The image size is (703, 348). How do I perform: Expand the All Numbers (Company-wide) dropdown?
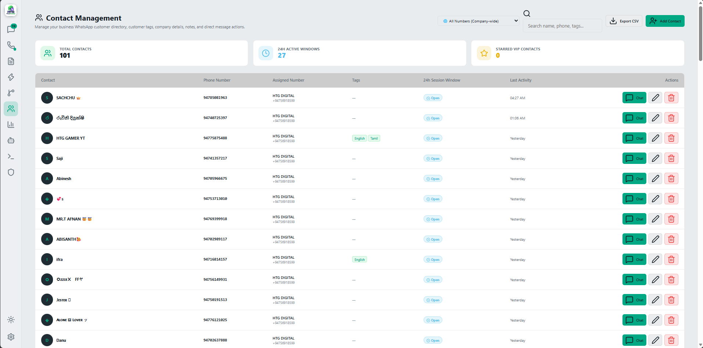click(478, 21)
